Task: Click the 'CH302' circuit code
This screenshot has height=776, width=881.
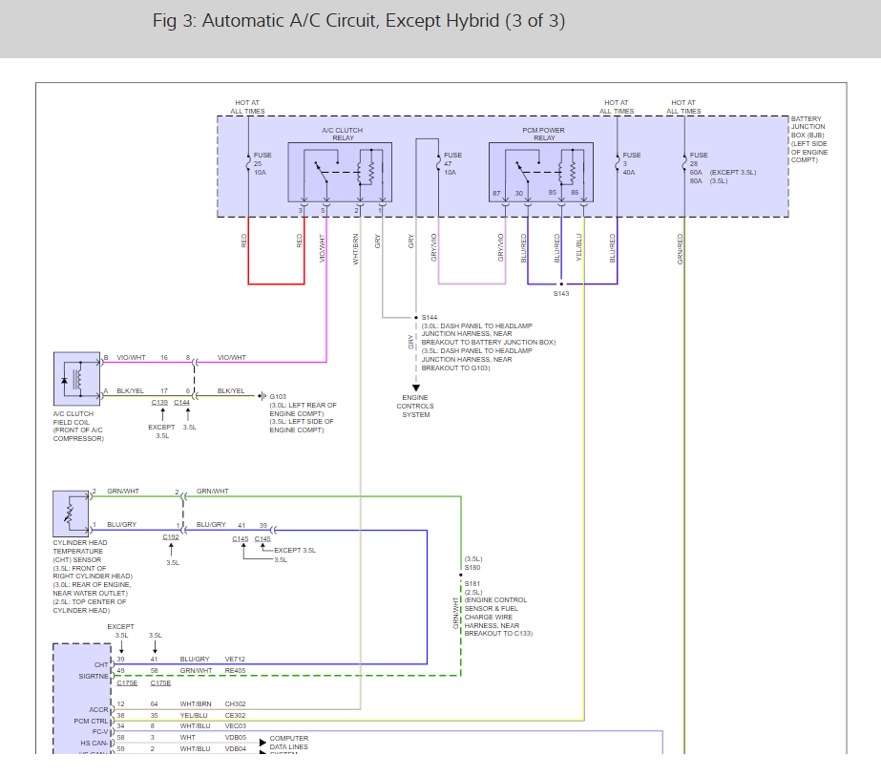Action: pyautogui.click(x=236, y=703)
